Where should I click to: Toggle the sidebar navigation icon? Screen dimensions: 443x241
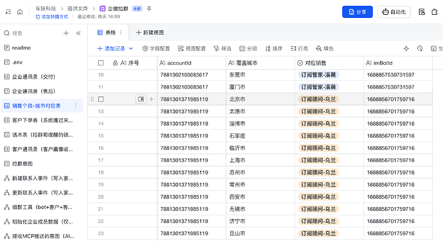(x=8, y=12)
